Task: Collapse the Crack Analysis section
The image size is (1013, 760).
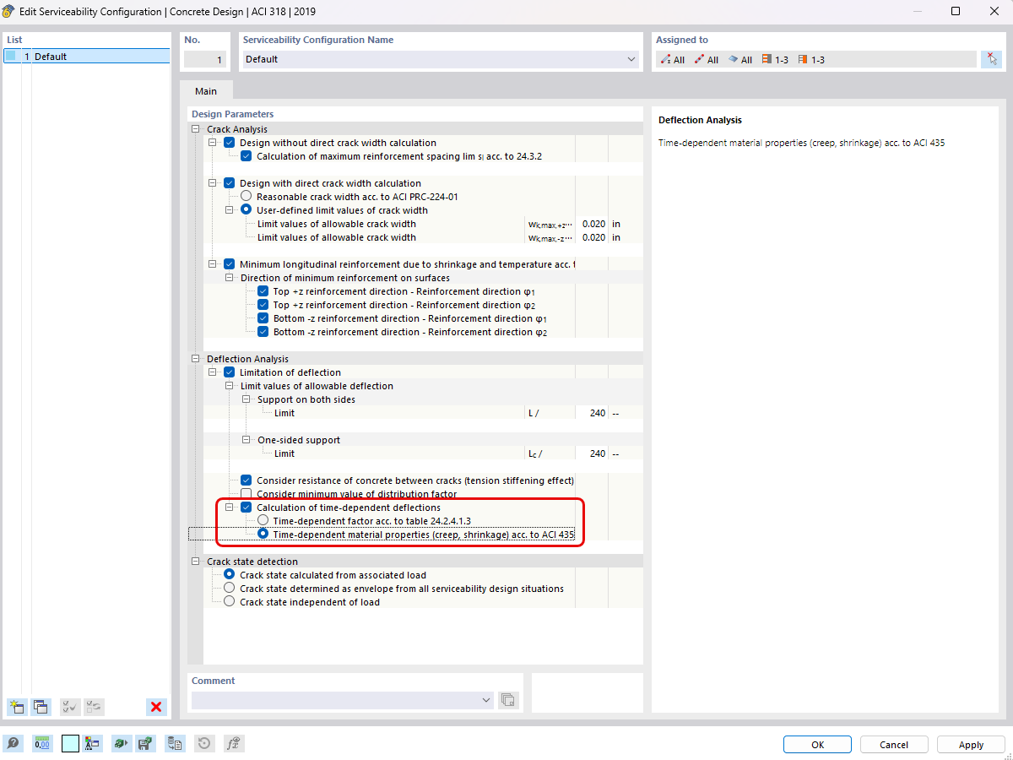Action: tap(195, 128)
